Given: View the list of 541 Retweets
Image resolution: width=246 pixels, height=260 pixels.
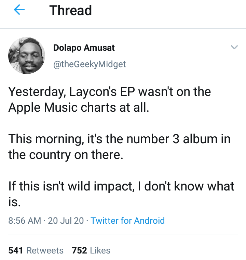Looking at the screenshot, I should [36, 250].
